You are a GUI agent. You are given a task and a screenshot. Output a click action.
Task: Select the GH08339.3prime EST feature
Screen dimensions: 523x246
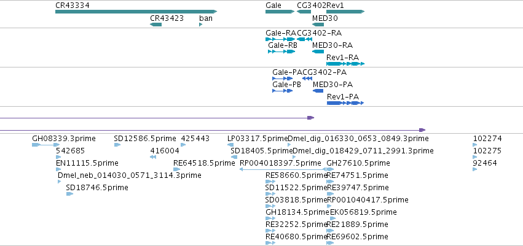[x=46, y=145]
